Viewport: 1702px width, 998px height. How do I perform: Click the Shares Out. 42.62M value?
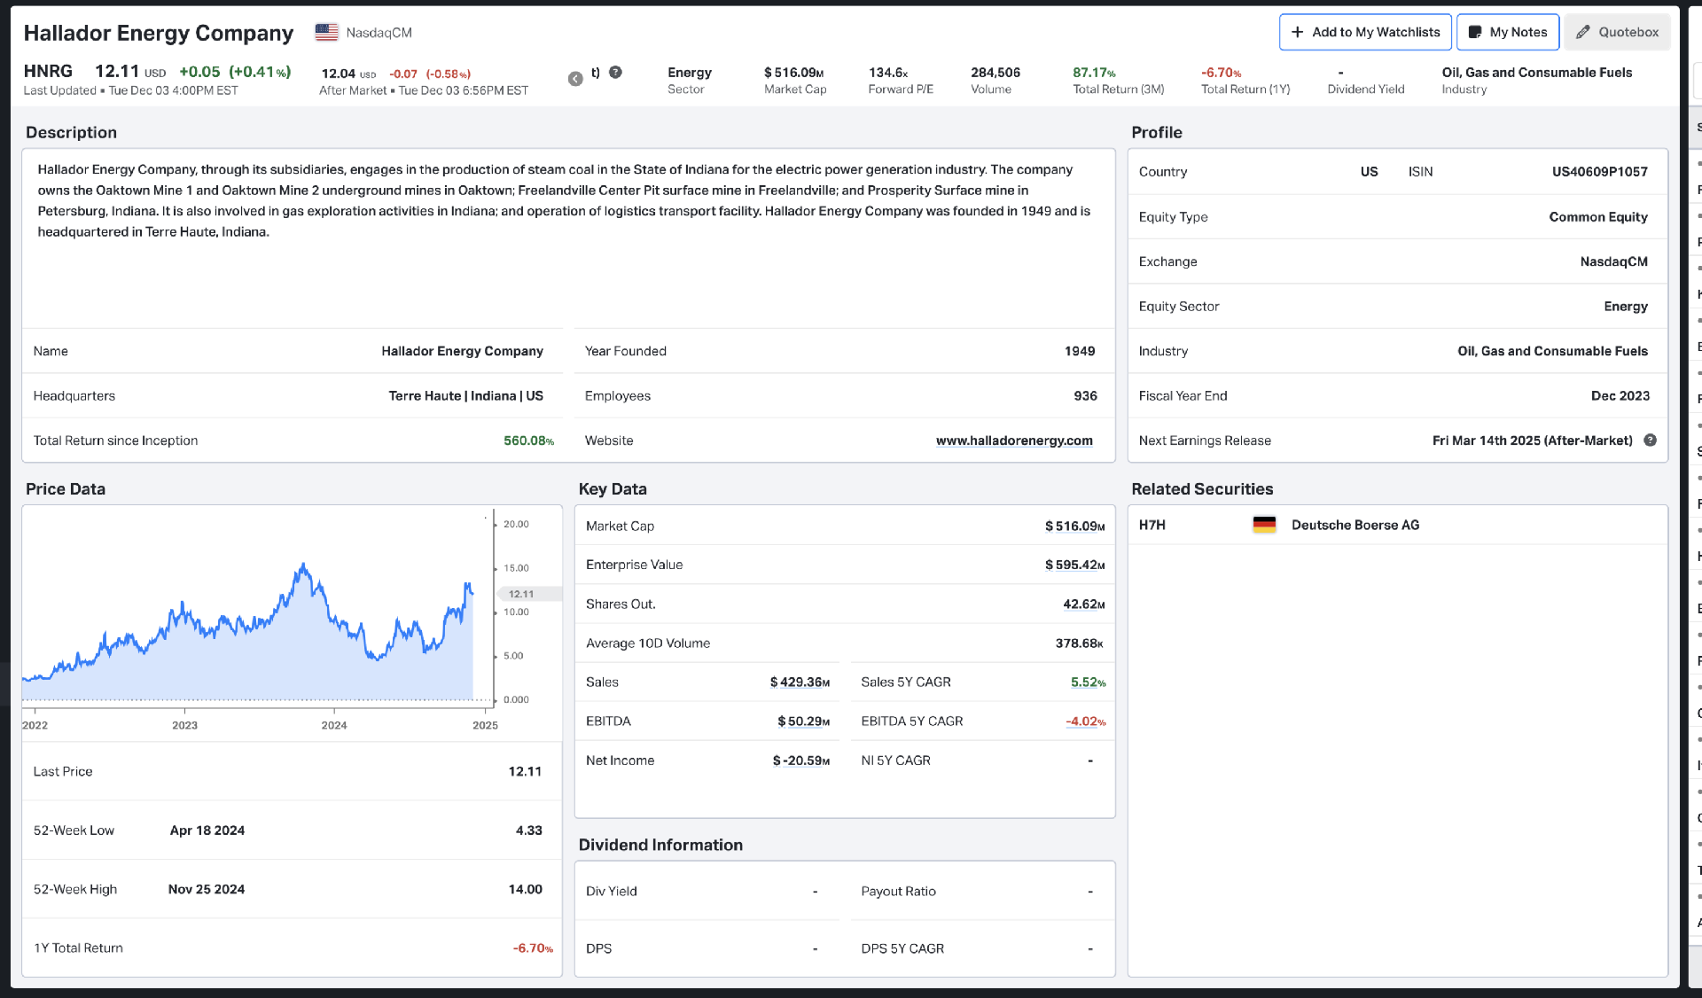coord(1082,604)
